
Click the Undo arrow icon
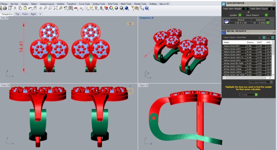pyautogui.click(x=30, y=8)
